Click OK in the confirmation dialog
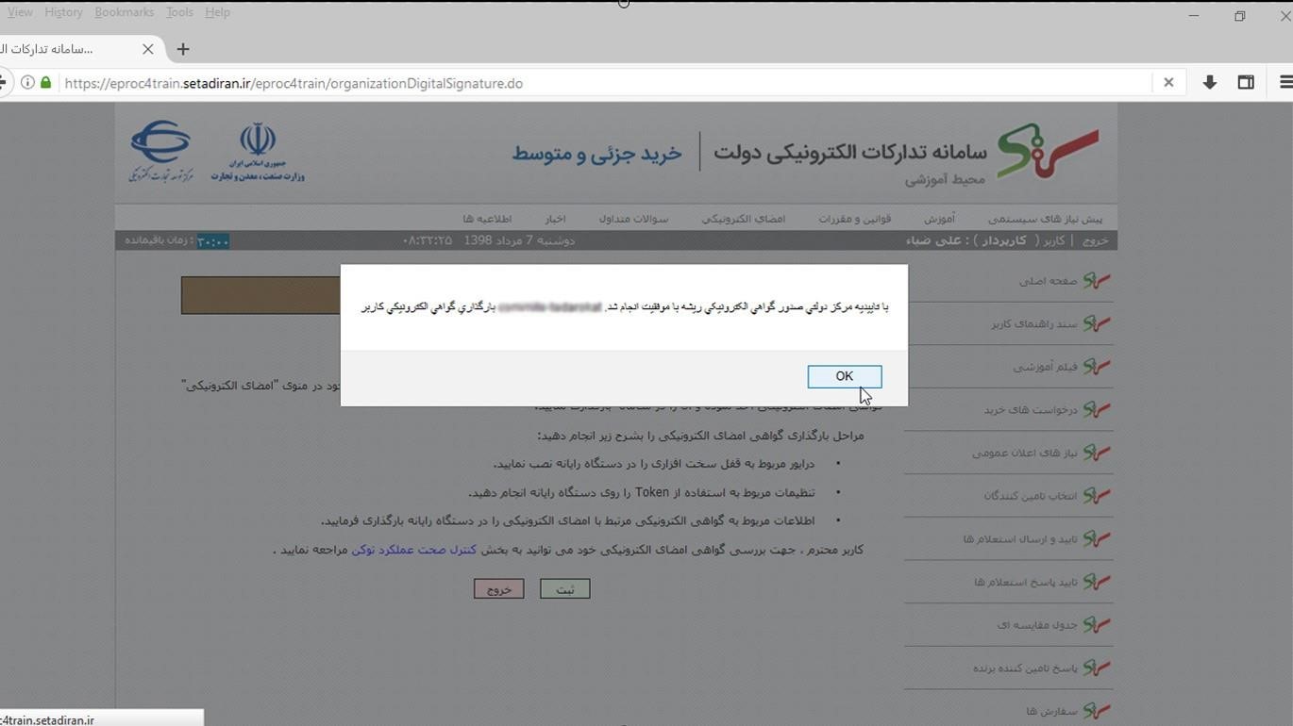1293x726 pixels. tap(844, 376)
